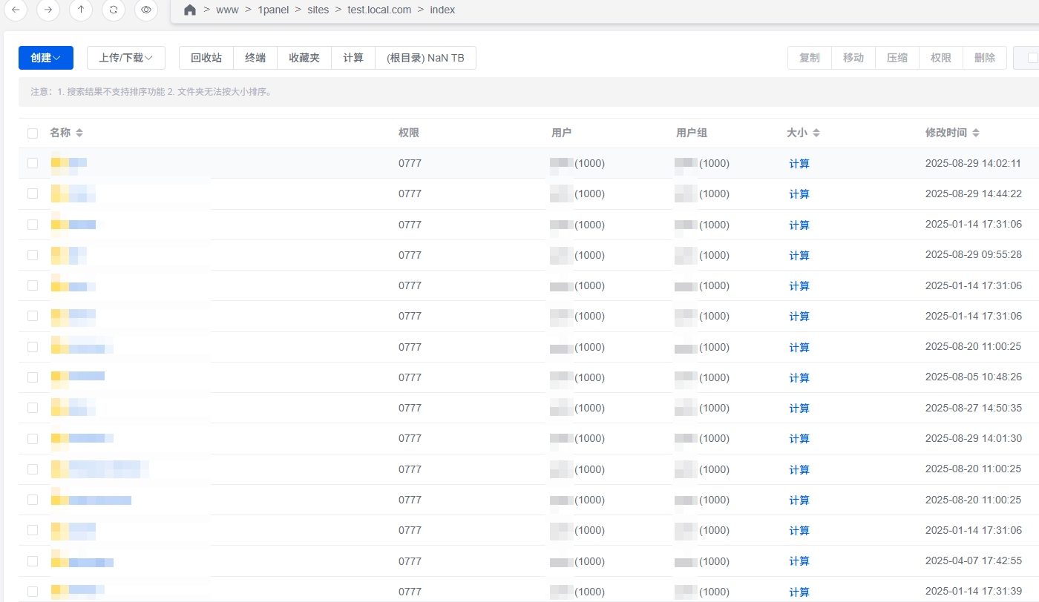Image resolution: width=1039 pixels, height=602 pixels.
Task: Launch the 终端 terminal
Action: (x=255, y=58)
